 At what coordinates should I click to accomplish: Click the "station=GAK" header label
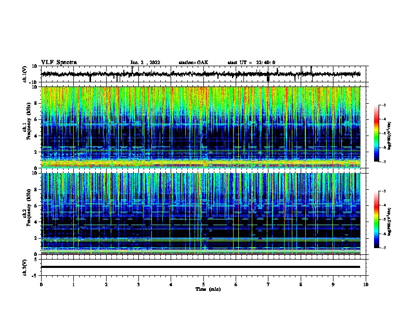[194, 63]
